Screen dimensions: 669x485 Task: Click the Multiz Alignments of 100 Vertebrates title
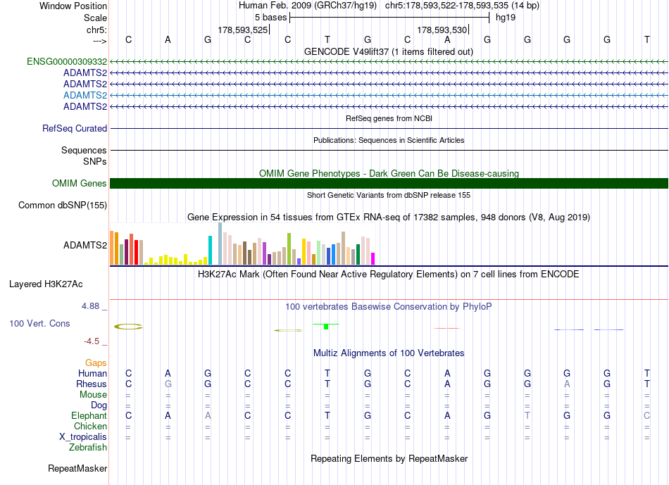(x=389, y=353)
